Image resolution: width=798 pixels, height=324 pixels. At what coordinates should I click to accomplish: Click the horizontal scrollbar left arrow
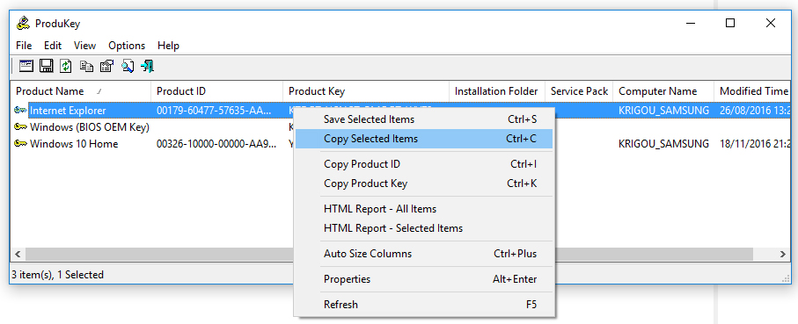pos(17,254)
